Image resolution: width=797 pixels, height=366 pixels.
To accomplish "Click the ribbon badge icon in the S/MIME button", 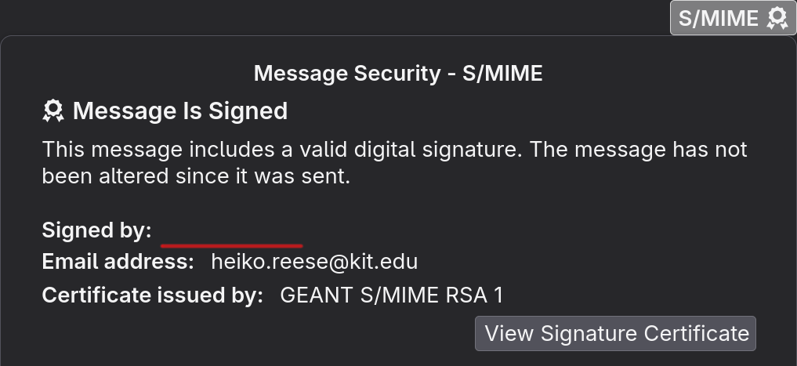I will click(777, 18).
